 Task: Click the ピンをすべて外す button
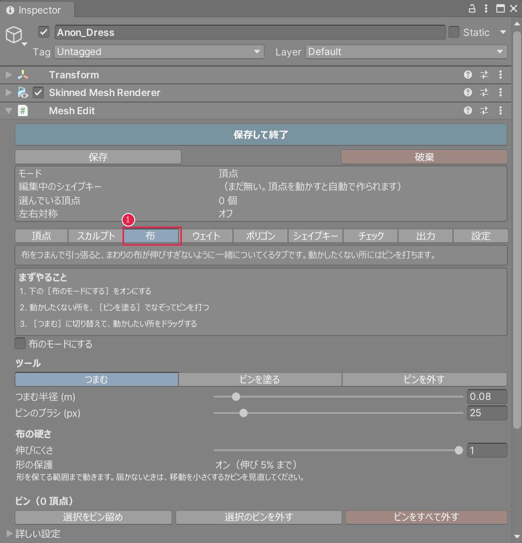[426, 517]
